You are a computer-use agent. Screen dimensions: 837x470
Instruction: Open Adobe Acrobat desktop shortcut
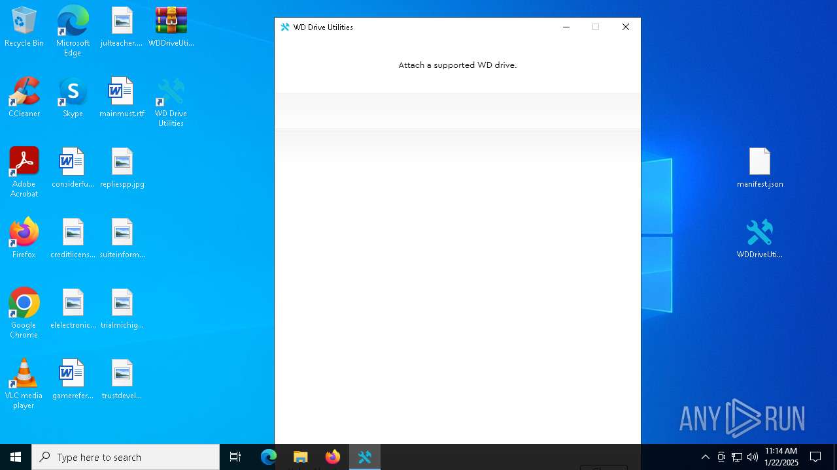(24, 172)
